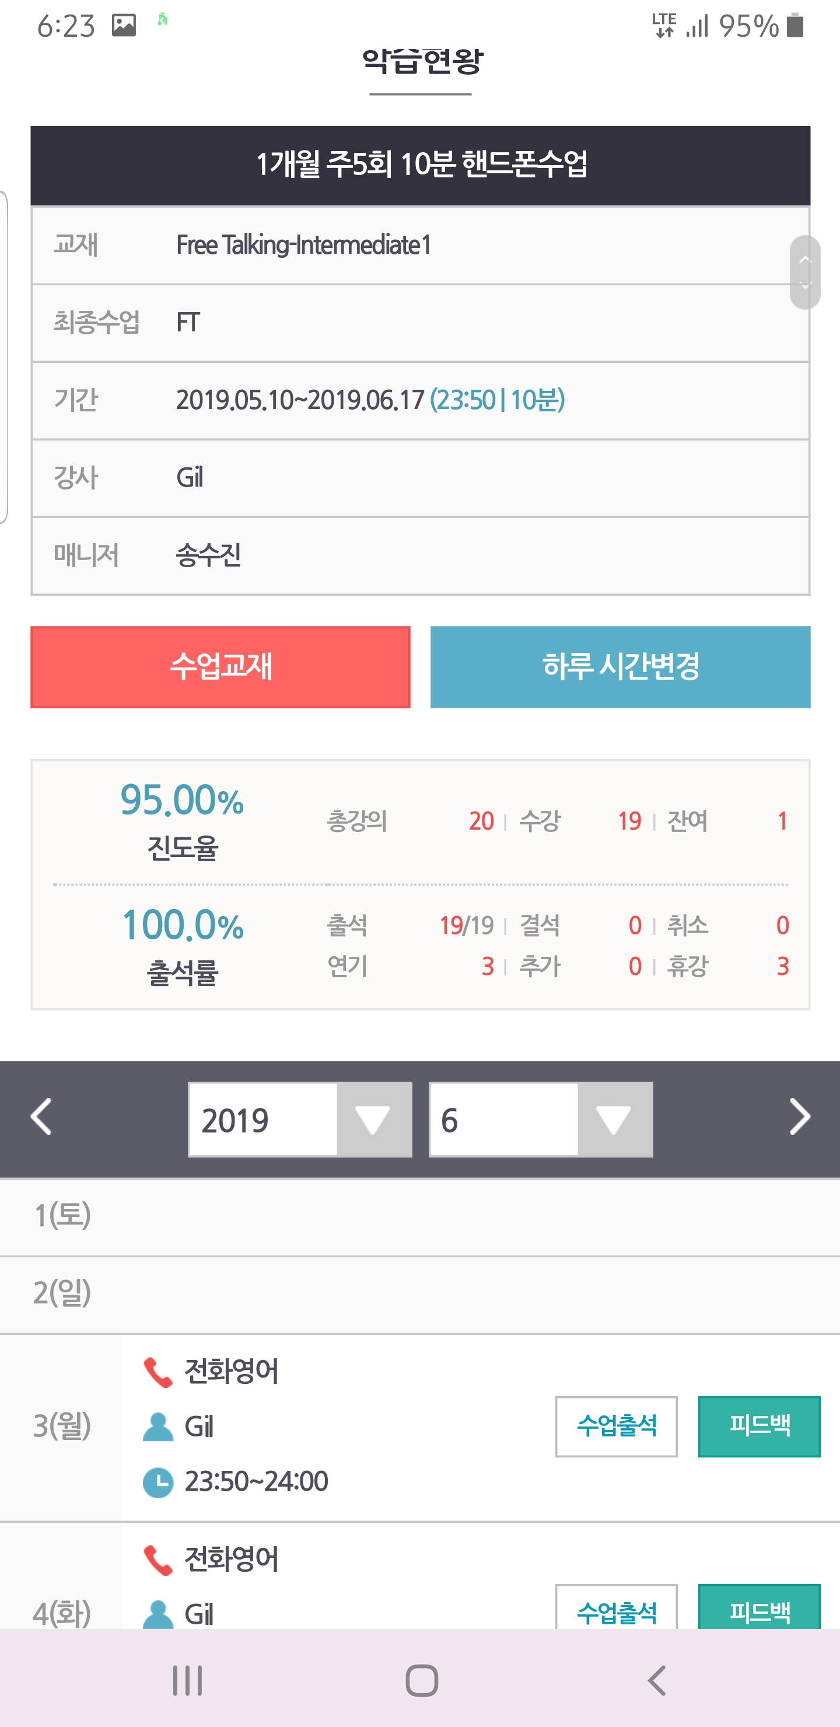Tap the clock icon beside 23:50~24:00
Viewport: 840px width, 1727px height.
tap(158, 1483)
